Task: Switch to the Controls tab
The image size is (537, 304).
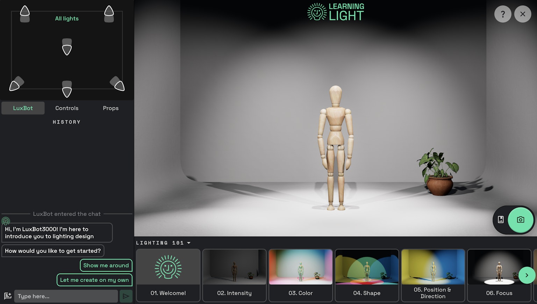Action: click(x=66, y=108)
